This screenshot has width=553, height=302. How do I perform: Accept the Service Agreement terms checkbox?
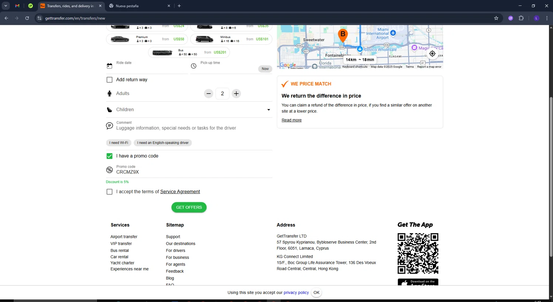[x=109, y=192]
